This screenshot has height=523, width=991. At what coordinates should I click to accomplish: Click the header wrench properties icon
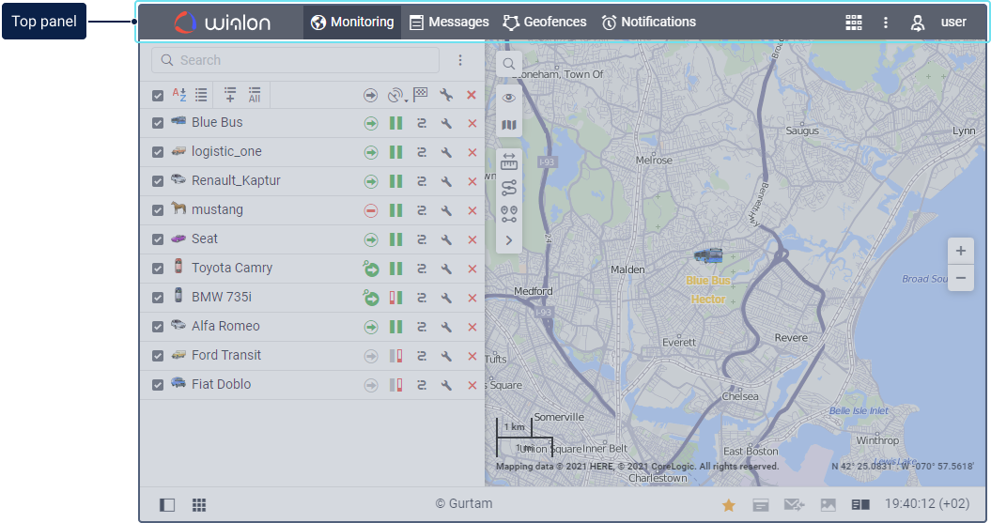coord(446,96)
